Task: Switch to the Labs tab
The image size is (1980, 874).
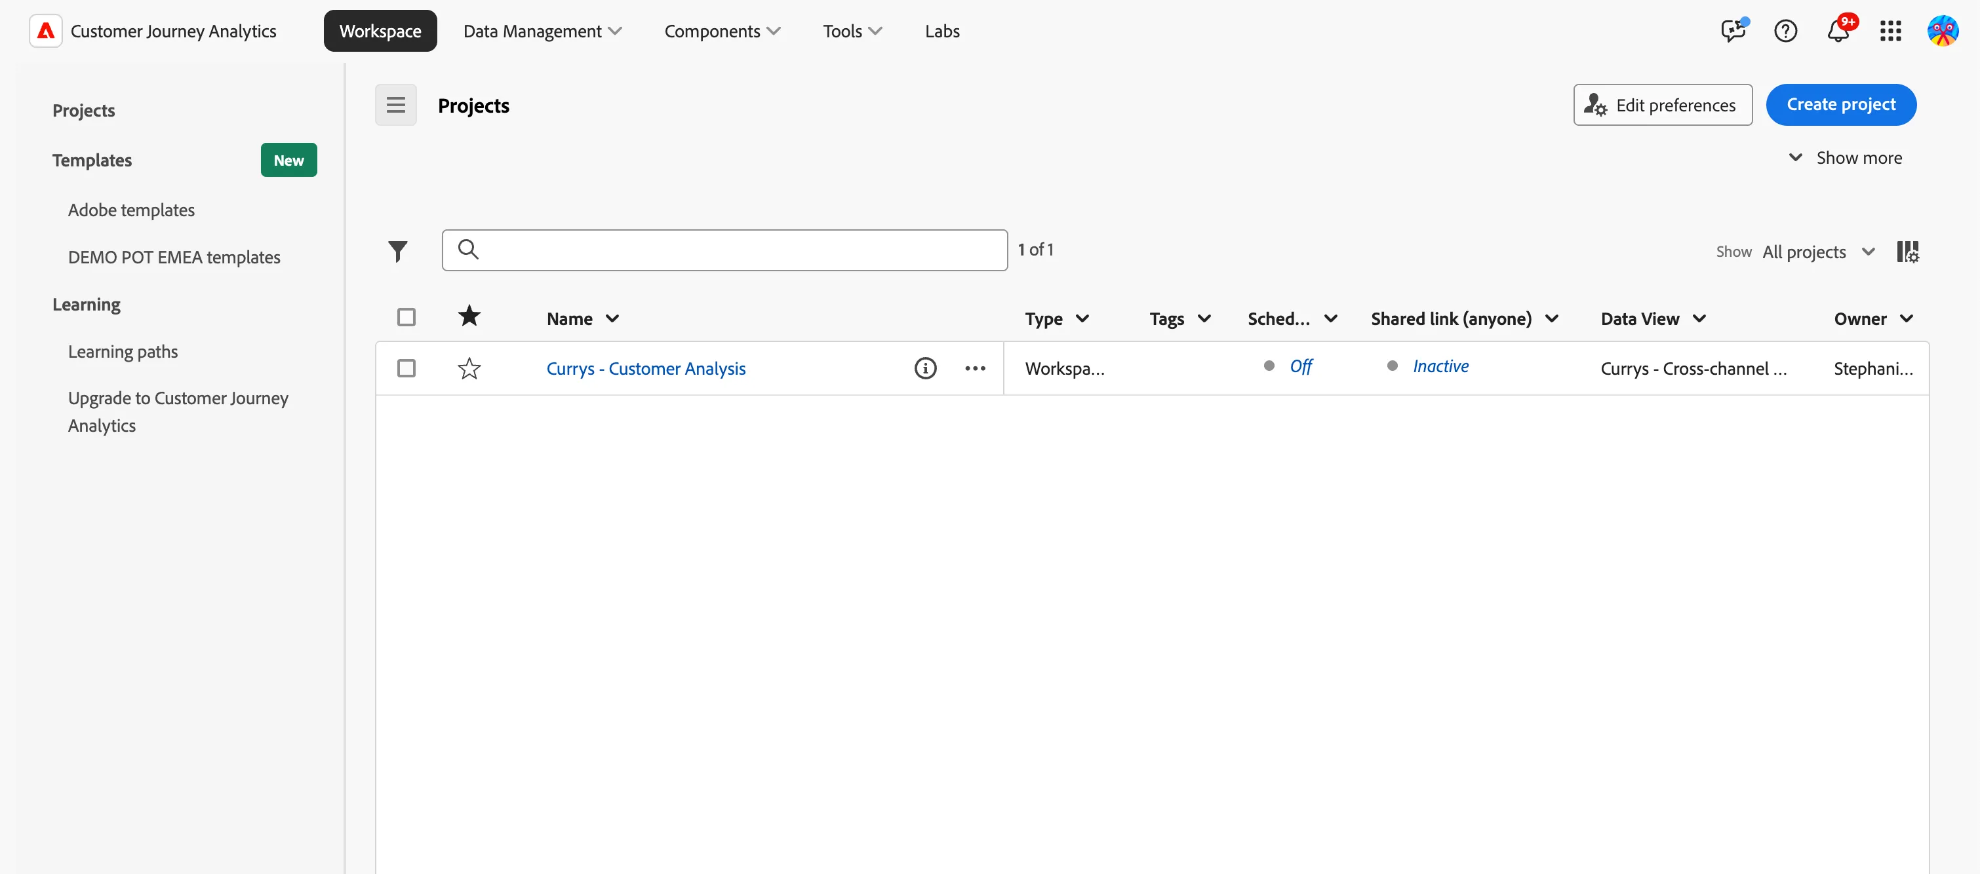Action: click(x=941, y=31)
